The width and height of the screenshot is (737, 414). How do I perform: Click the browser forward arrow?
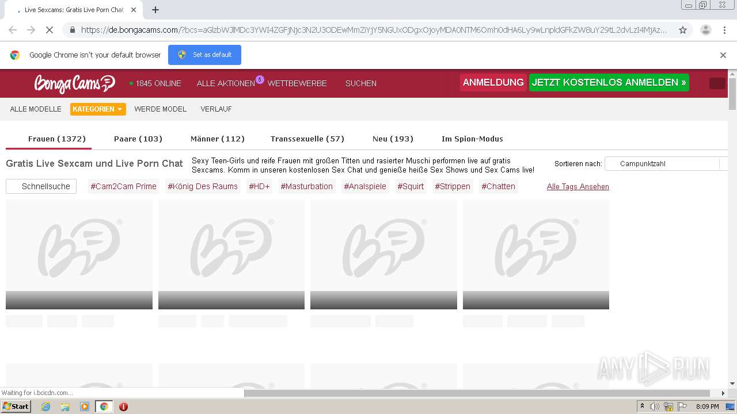click(31, 30)
